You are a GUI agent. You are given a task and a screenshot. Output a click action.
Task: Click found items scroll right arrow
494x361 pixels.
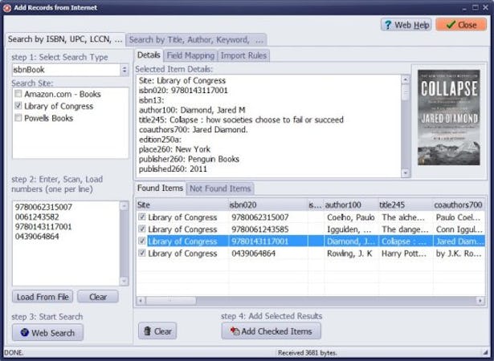[480, 301]
